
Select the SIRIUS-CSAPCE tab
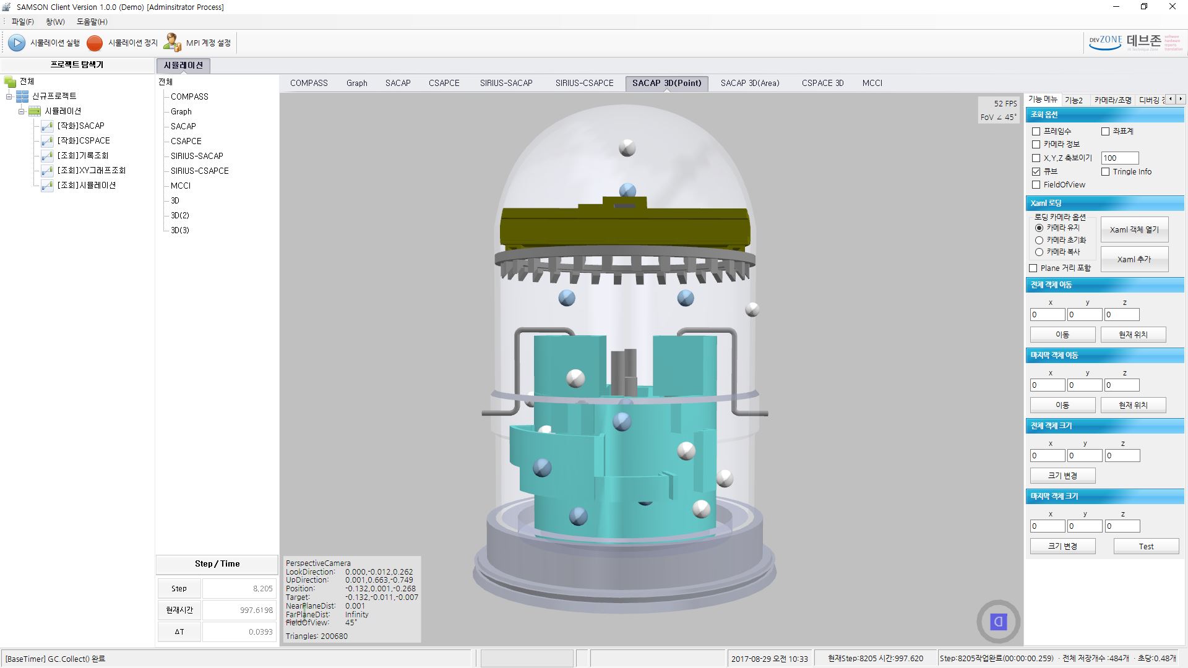[584, 82]
